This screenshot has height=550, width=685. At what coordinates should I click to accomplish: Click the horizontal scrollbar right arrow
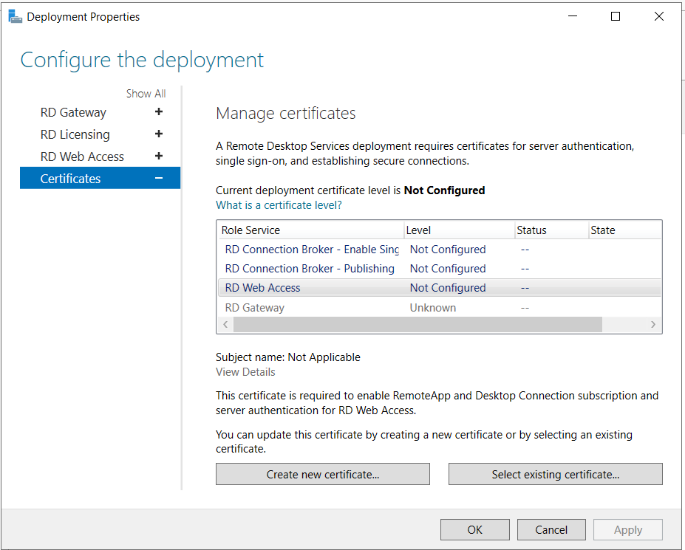click(653, 324)
